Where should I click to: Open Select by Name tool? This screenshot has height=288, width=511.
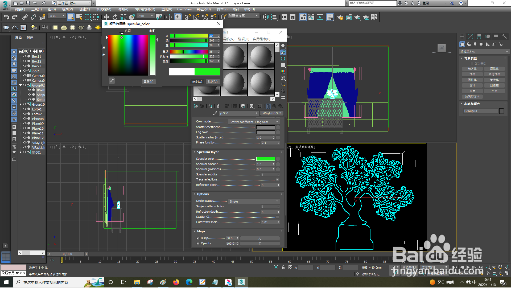point(79,17)
